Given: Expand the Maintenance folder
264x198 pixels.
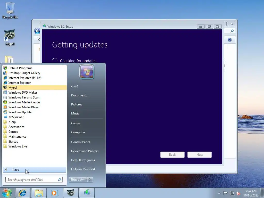Looking at the screenshot, I should pos(35,137).
